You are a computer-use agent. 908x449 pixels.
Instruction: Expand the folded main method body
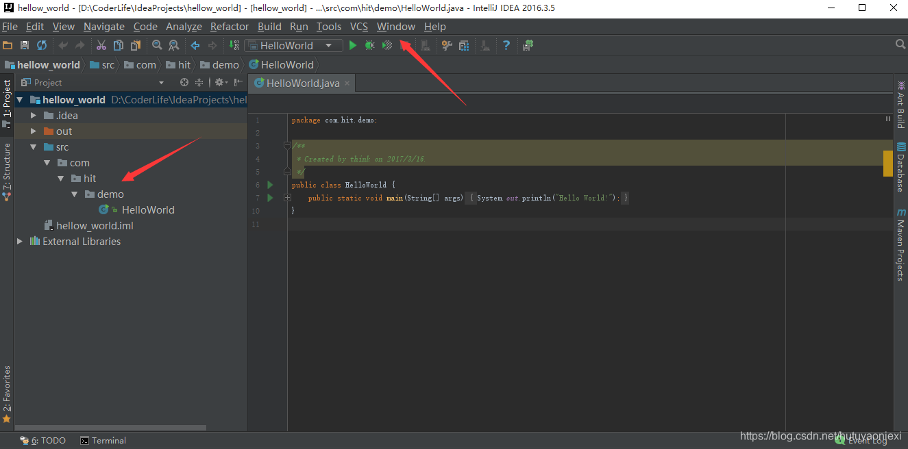click(288, 198)
